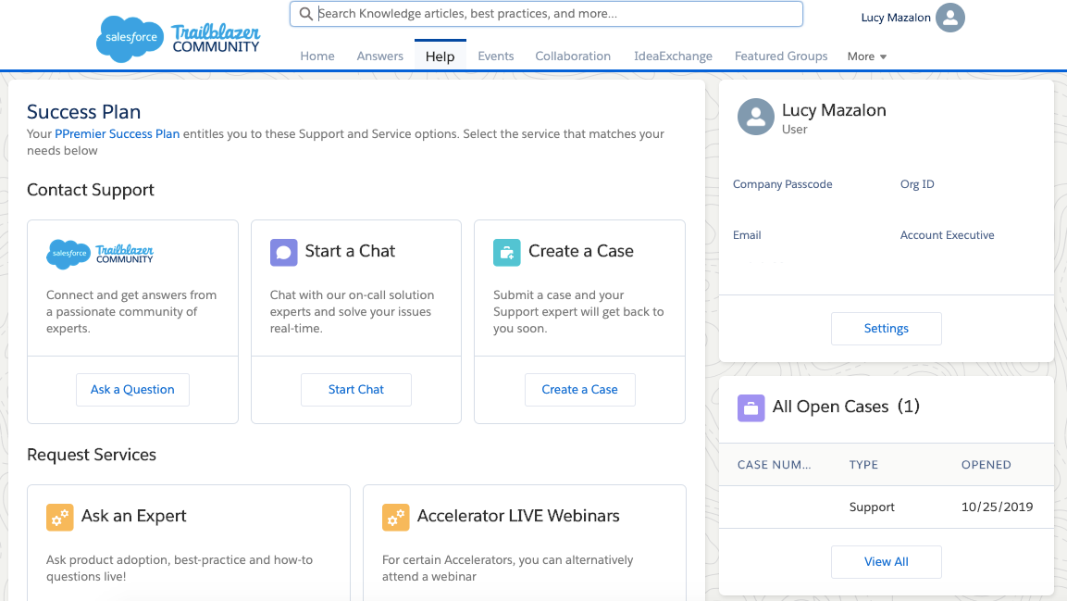Click the Company Passcode label
The width and height of the screenshot is (1067, 601).
click(x=783, y=184)
